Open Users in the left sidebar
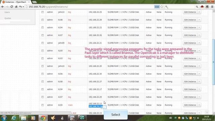Viewport: 215px width, 121px height. pyautogui.click(x=7, y=12)
